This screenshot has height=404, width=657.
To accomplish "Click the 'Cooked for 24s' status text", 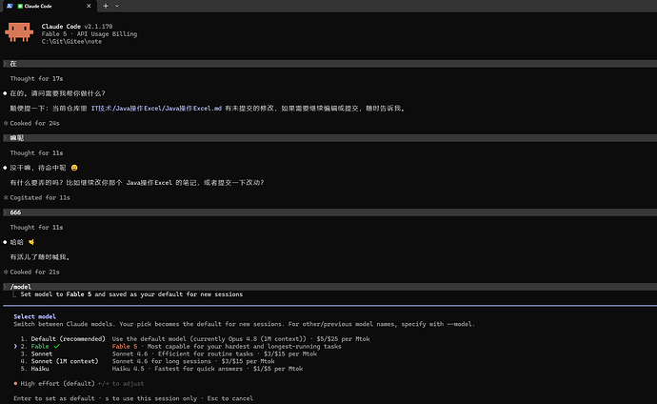I will click(34, 123).
